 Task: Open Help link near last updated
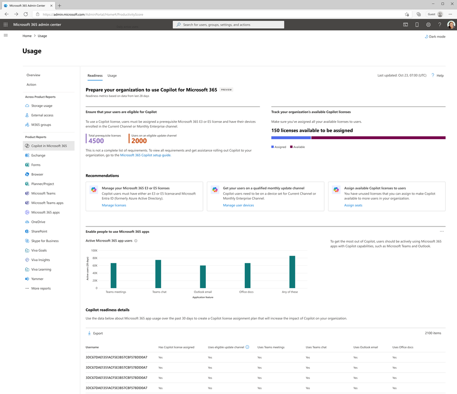[438, 76]
